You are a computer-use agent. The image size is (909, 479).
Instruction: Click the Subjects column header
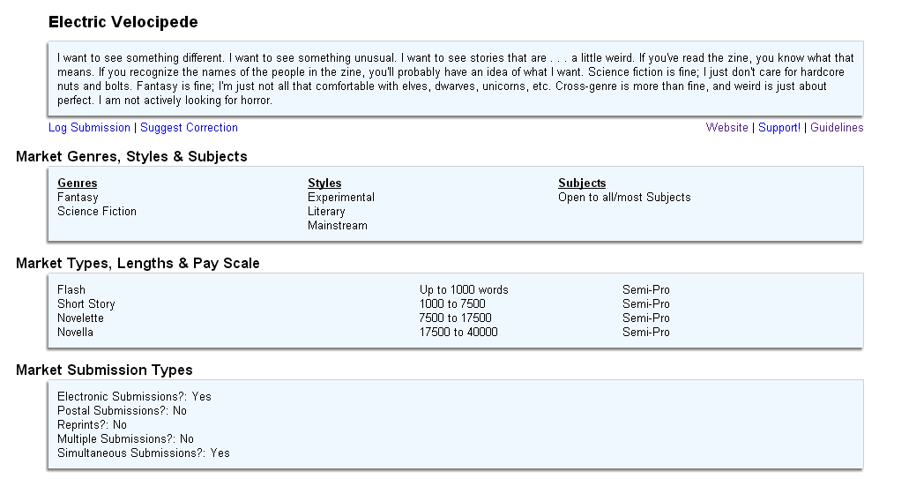tap(582, 183)
